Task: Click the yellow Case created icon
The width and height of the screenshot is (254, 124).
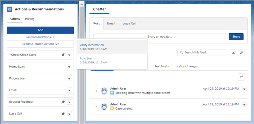Action: [x=112, y=108]
